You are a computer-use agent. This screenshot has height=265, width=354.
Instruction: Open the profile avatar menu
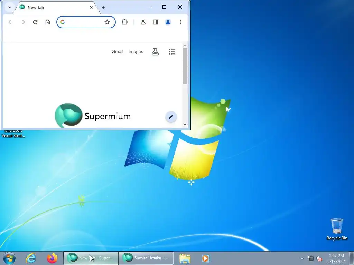[x=168, y=22]
